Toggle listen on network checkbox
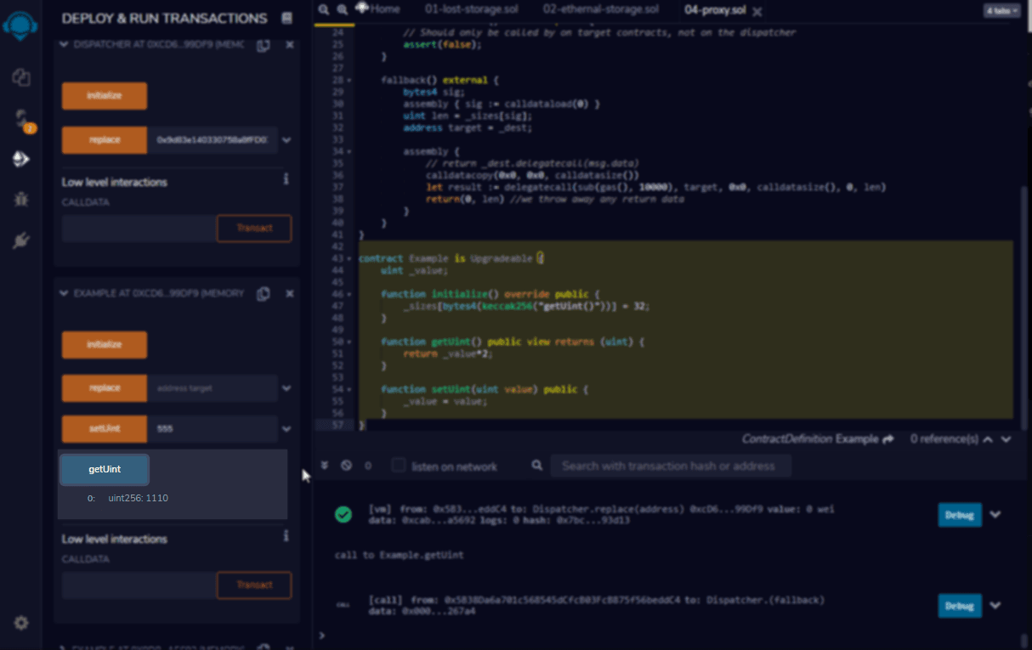This screenshot has height=650, width=1032. tap(399, 466)
